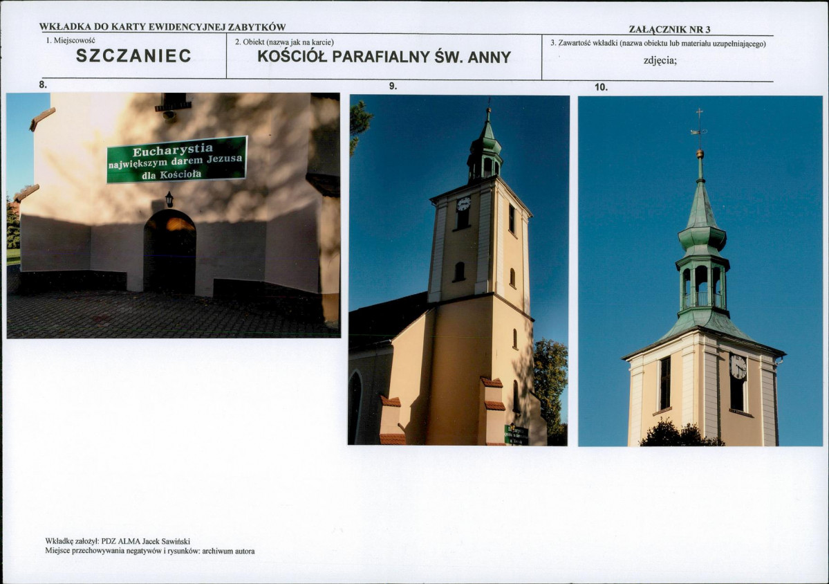This screenshot has height=584, width=829.
Task: Click the green Eucharystia banner in photo 8
Action: [x=177, y=160]
